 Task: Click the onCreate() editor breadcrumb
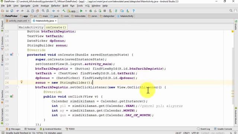pyautogui.click(x=56, y=27)
